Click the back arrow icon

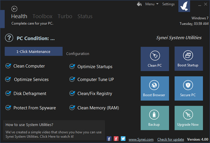(x=14, y=9)
